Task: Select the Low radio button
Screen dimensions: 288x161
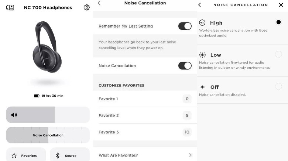Action: (x=278, y=54)
